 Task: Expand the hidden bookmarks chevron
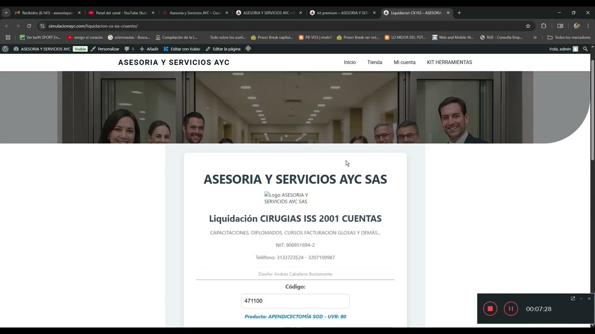[x=535, y=37]
